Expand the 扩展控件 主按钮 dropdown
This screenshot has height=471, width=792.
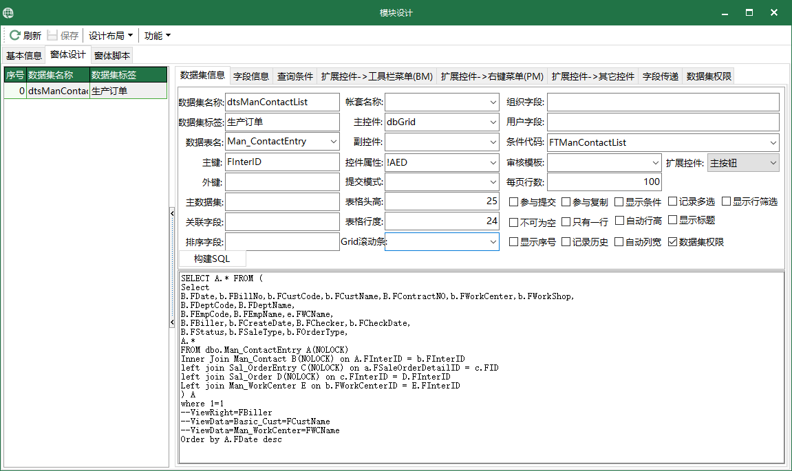pos(773,163)
